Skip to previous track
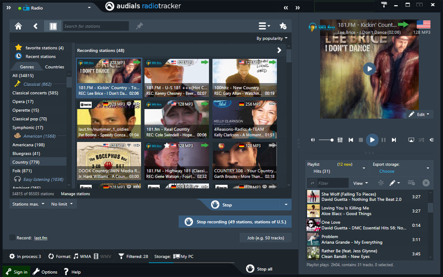Viewport: 443px width, 277px height. click(x=350, y=140)
